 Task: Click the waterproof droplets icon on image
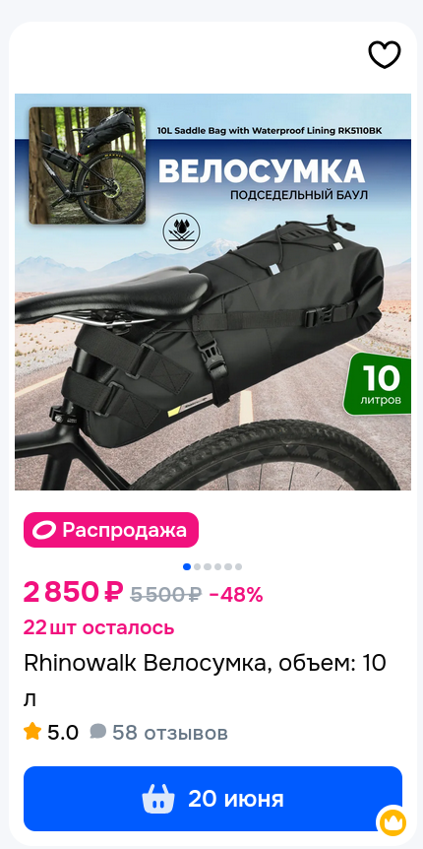point(179,231)
